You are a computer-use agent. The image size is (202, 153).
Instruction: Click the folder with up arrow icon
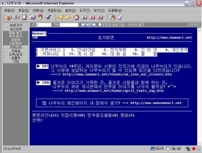pyautogui.click(x=84, y=17)
